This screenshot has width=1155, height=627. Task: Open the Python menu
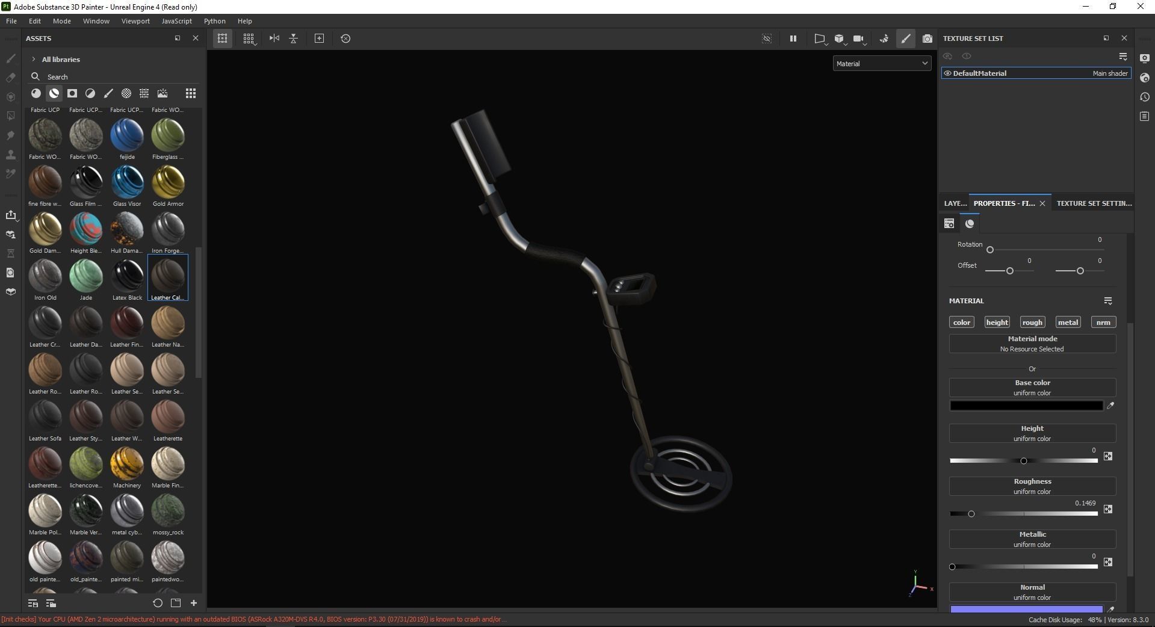point(214,21)
